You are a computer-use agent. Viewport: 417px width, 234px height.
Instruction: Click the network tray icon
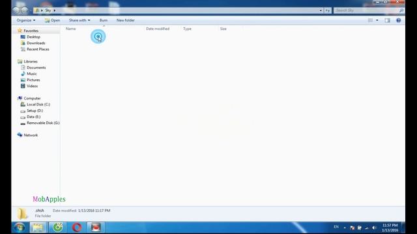pos(367,227)
